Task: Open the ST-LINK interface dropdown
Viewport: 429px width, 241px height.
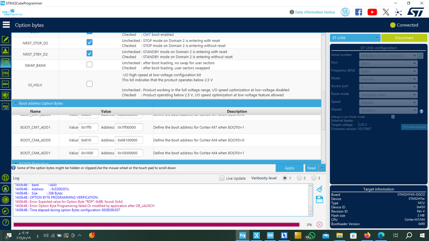Action: tap(355, 38)
